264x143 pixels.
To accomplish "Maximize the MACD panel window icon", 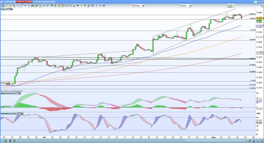I will coord(17,93).
